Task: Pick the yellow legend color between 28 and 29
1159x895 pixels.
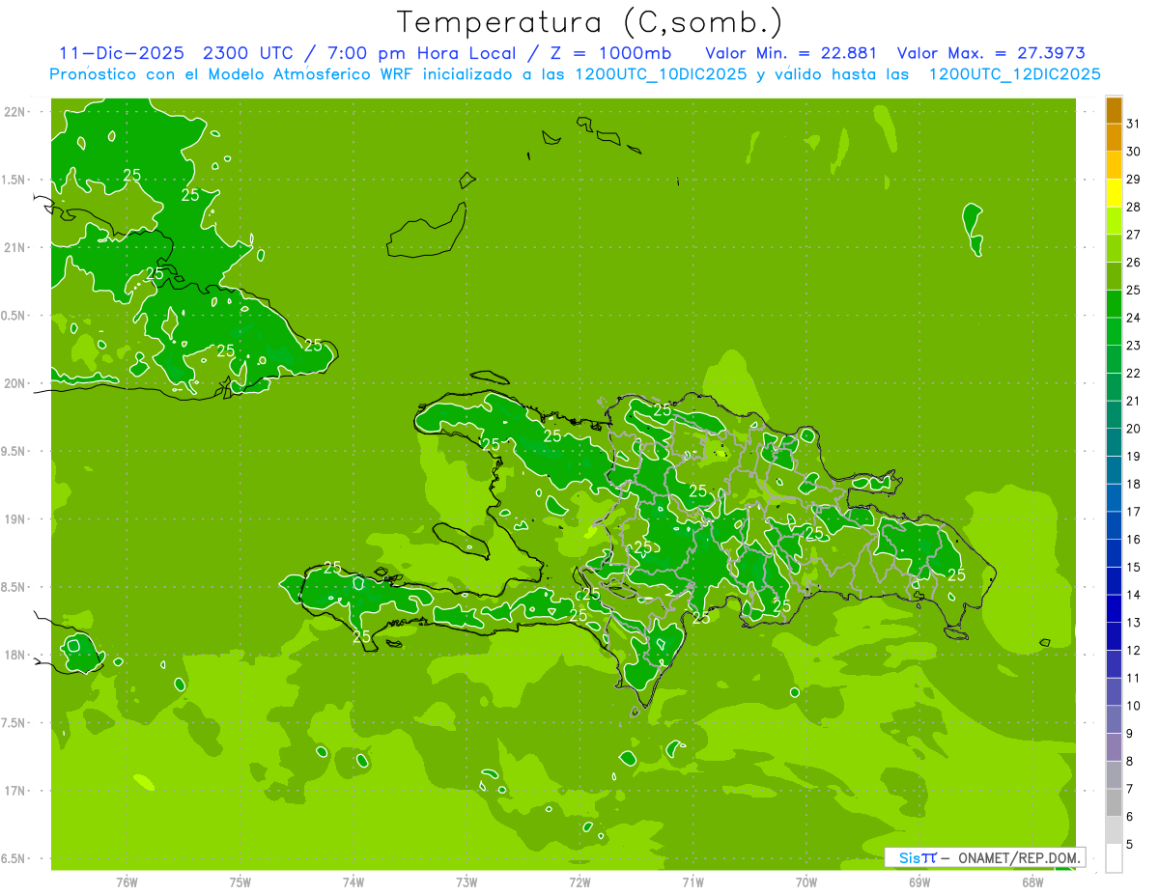Action: (1114, 193)
